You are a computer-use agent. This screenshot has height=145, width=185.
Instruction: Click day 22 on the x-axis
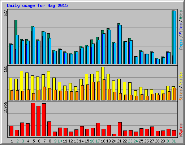[x=125, y=141]
